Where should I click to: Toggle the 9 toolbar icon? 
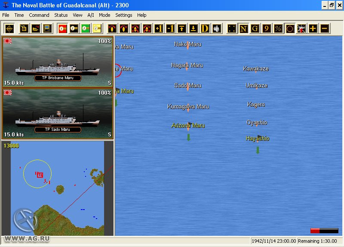pos(266,28)
